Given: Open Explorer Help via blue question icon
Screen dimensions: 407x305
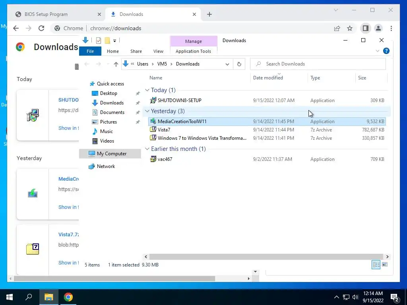Looking at the screenshot, I should point(386,51).
